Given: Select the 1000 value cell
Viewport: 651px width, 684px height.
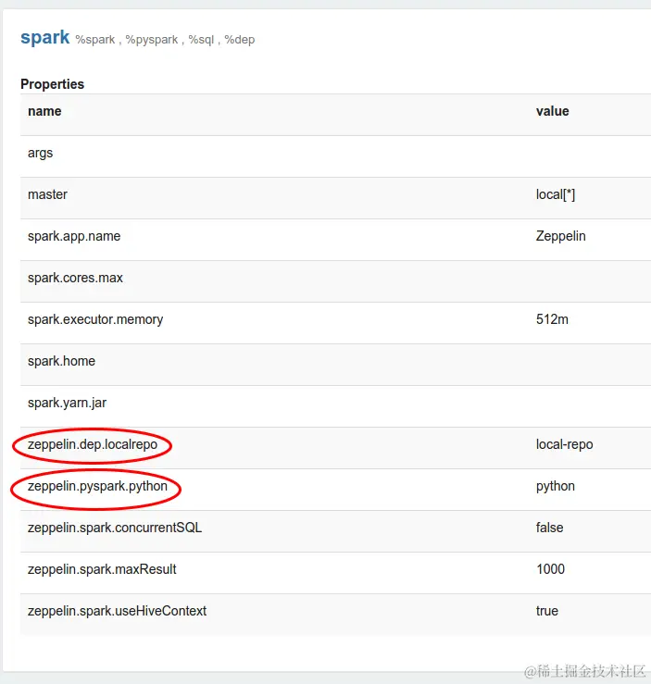Looking at the screenshot, I should (x=551, y=569).
